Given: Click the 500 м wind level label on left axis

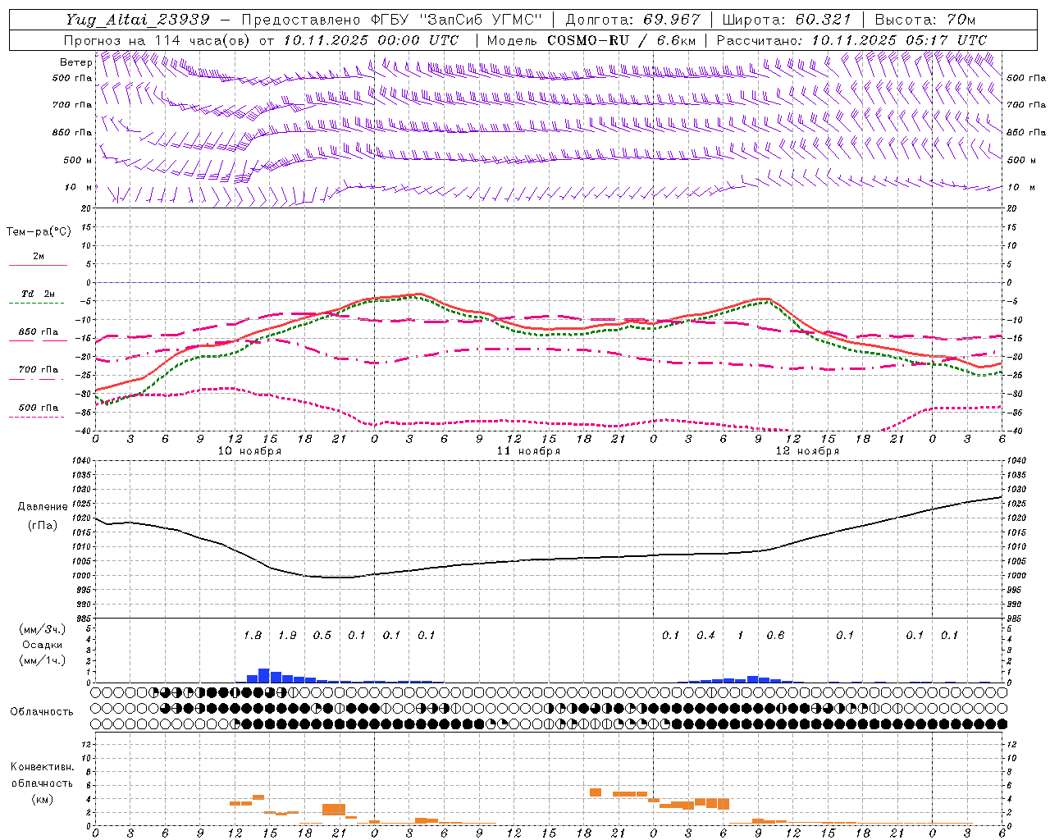Looking at the screenshot, I should (x=78, y=160).
